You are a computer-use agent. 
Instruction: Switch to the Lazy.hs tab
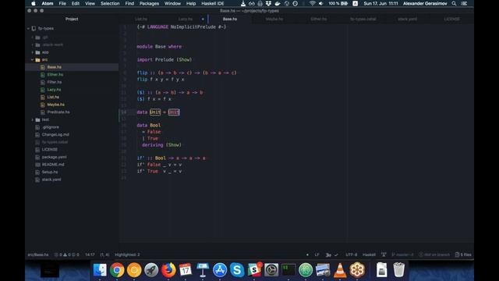(x=186, y=19)
